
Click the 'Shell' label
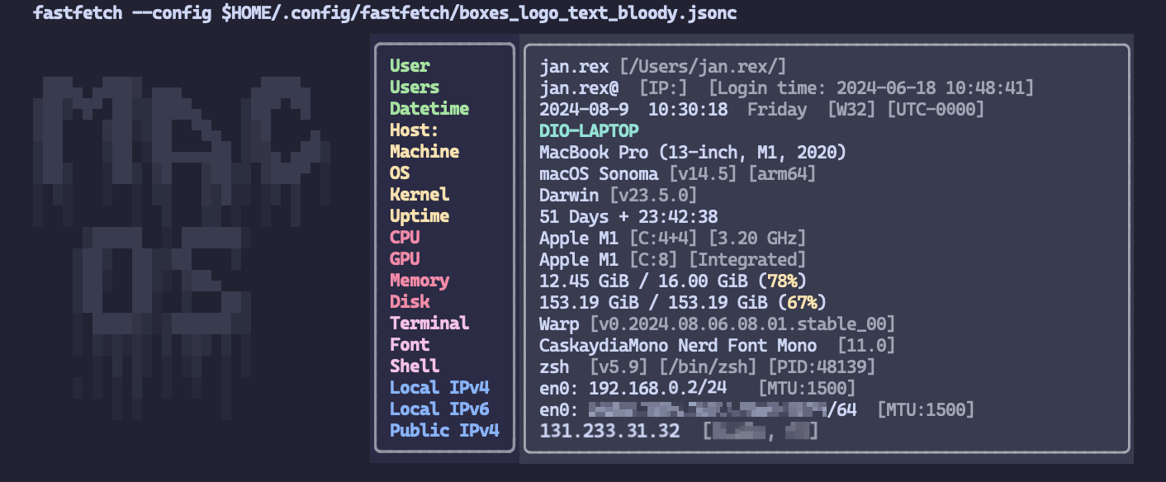[415, 366]
